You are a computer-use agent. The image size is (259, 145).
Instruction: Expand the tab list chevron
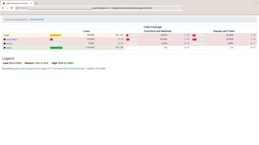[256, 3]
